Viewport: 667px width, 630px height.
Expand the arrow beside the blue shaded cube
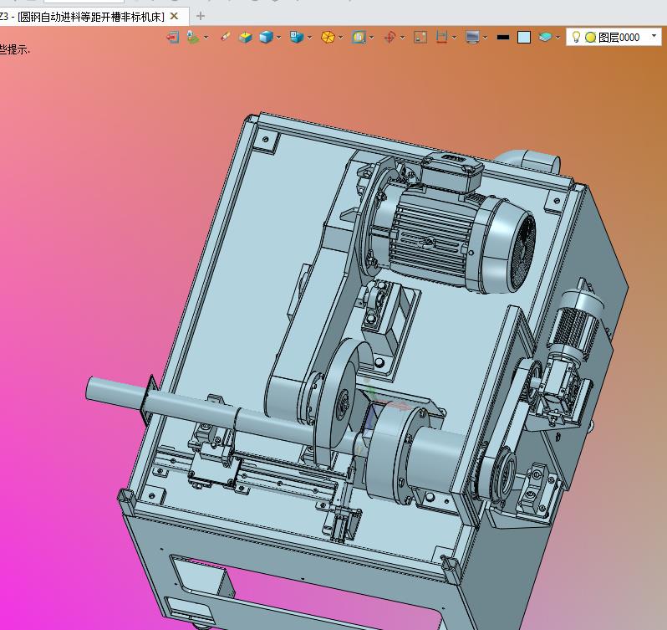pos(279,37)
